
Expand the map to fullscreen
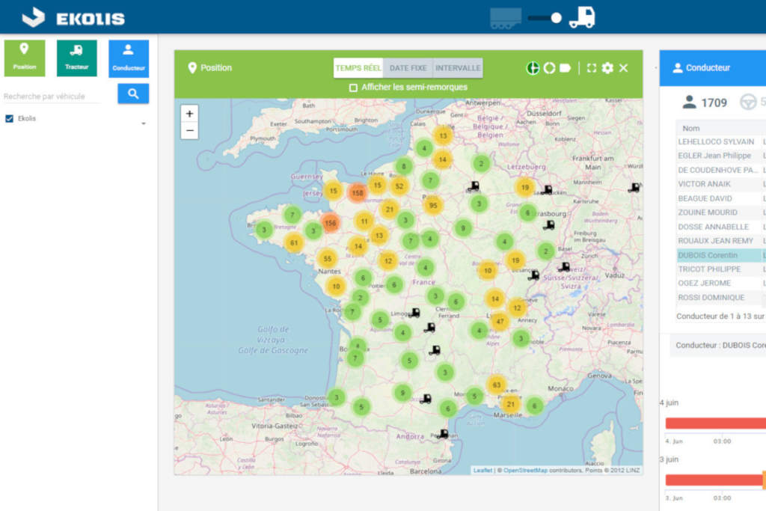point(592,68)
